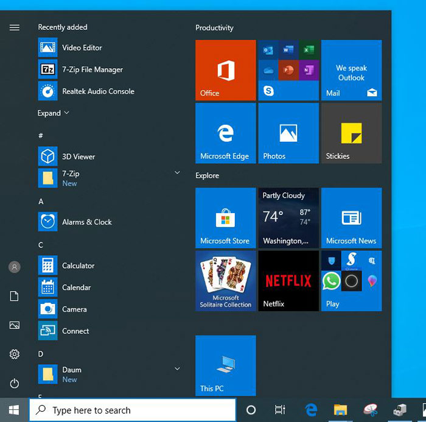
Task: Open the Video Editor app
Action: click(x=109, y=47)
